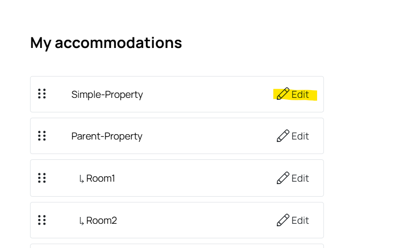Screen dimensions: 401x248
Task: Select the Room1 six-dot drag handle
Action: tap(42, 178)
